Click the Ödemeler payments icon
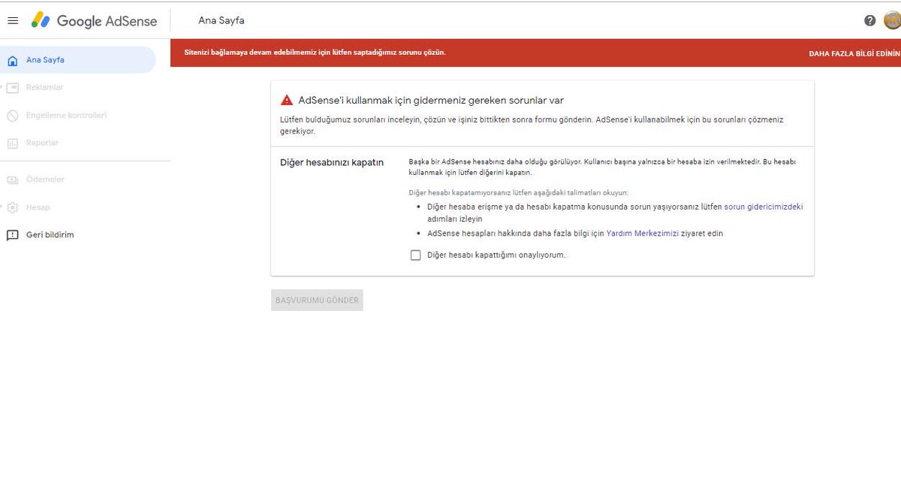The image size is (901, 483). click(x=12, y=180)
